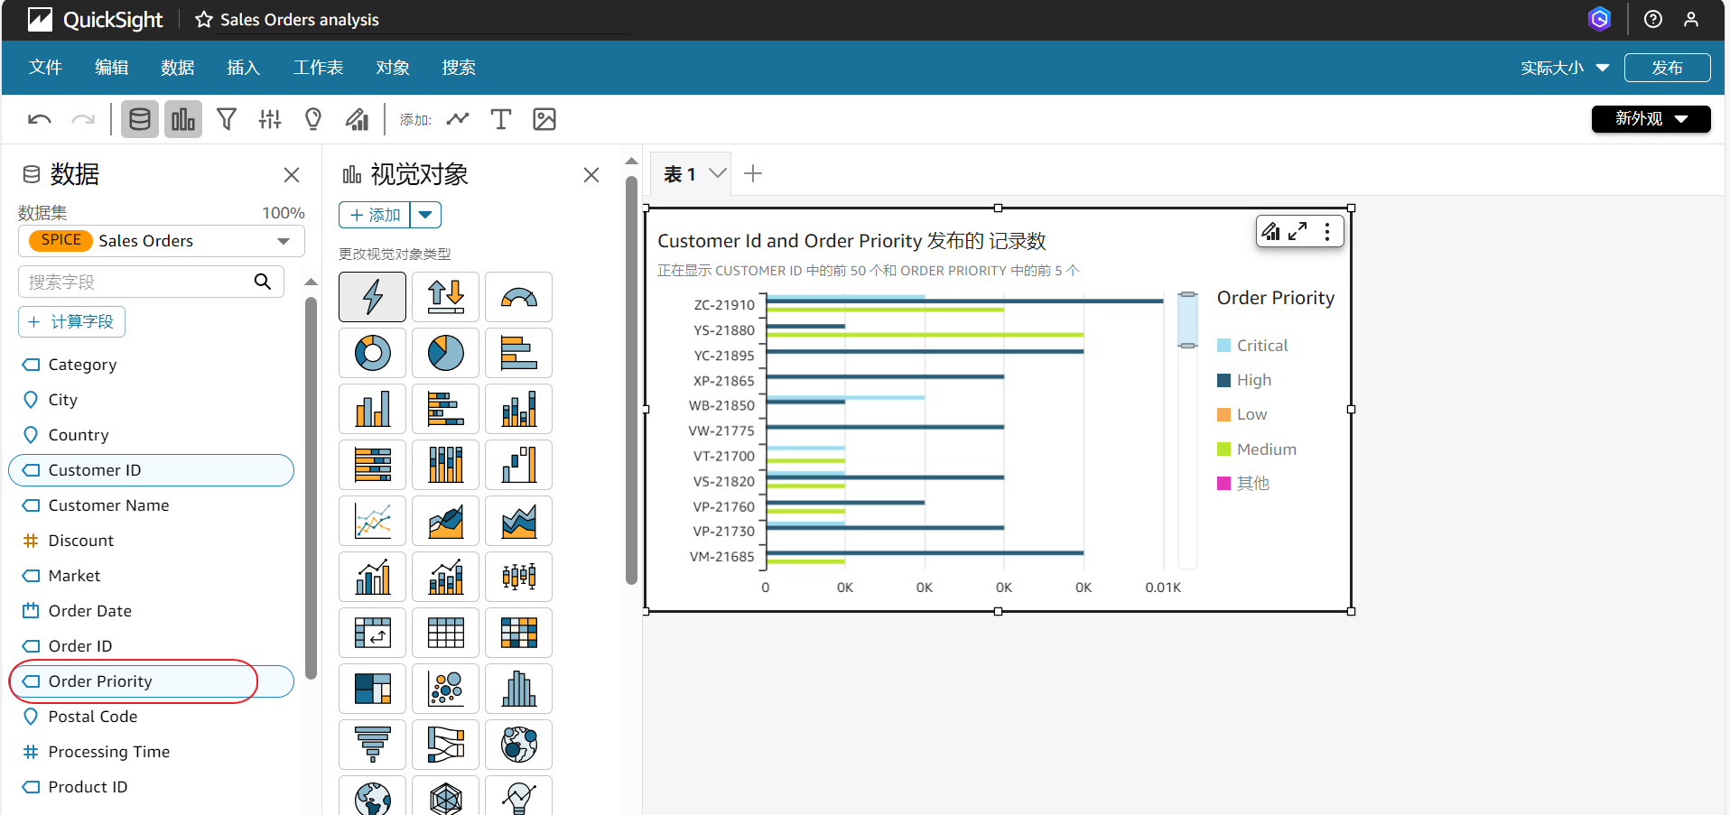Toggle the visuals panel toolbar button
Image resolution: width=1730 pixels, height=815 pixels.
pyautogui.click(x=183, y=119)
